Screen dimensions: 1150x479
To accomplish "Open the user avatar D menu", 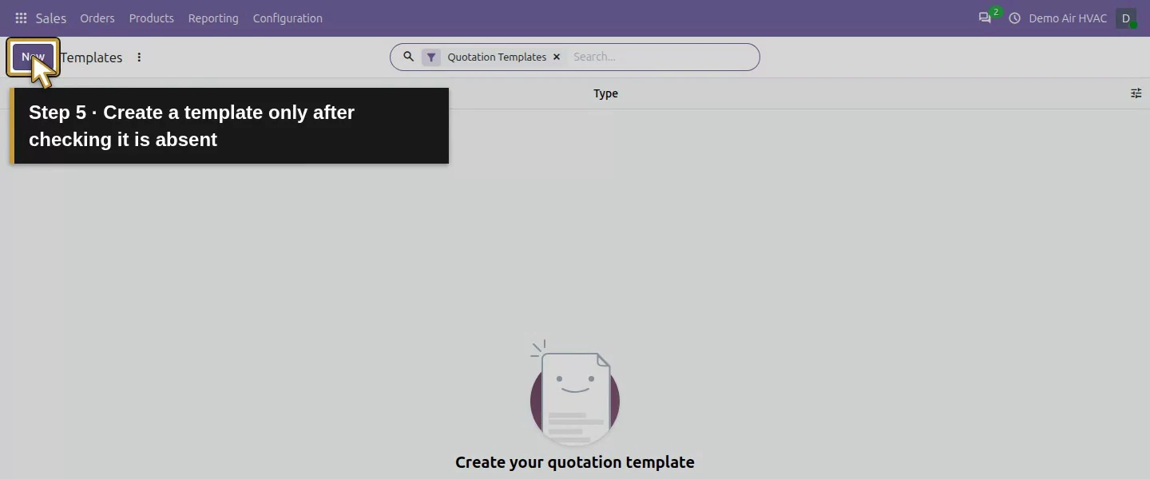I will coord(1126,18).
